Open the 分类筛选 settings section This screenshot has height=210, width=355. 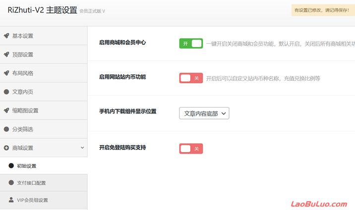[x=44, y=129]
